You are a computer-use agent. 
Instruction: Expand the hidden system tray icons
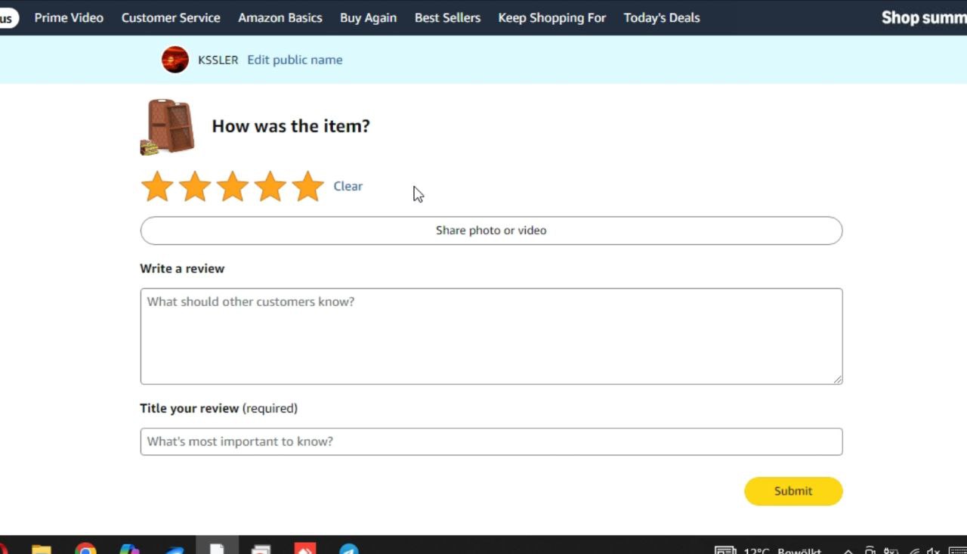click(848, 551)
